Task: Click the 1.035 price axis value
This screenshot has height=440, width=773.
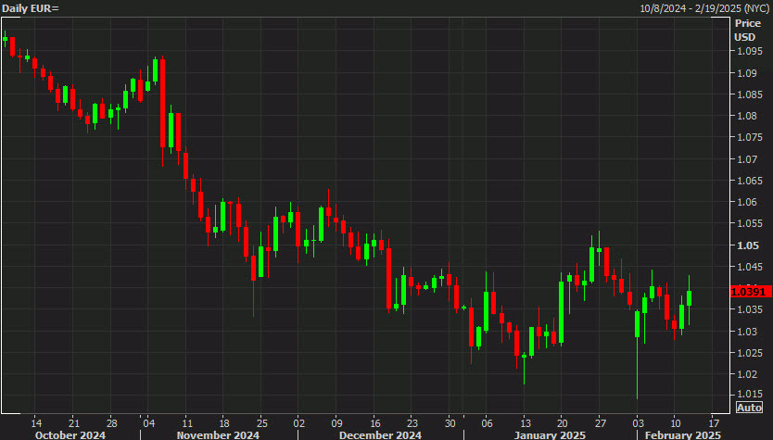Action: [x=750, y=309]
